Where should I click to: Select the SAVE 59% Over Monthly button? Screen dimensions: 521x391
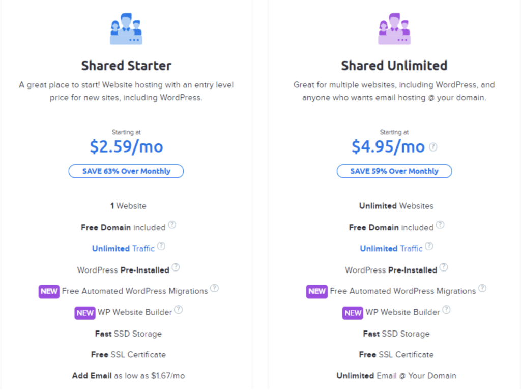coord(394,171)
